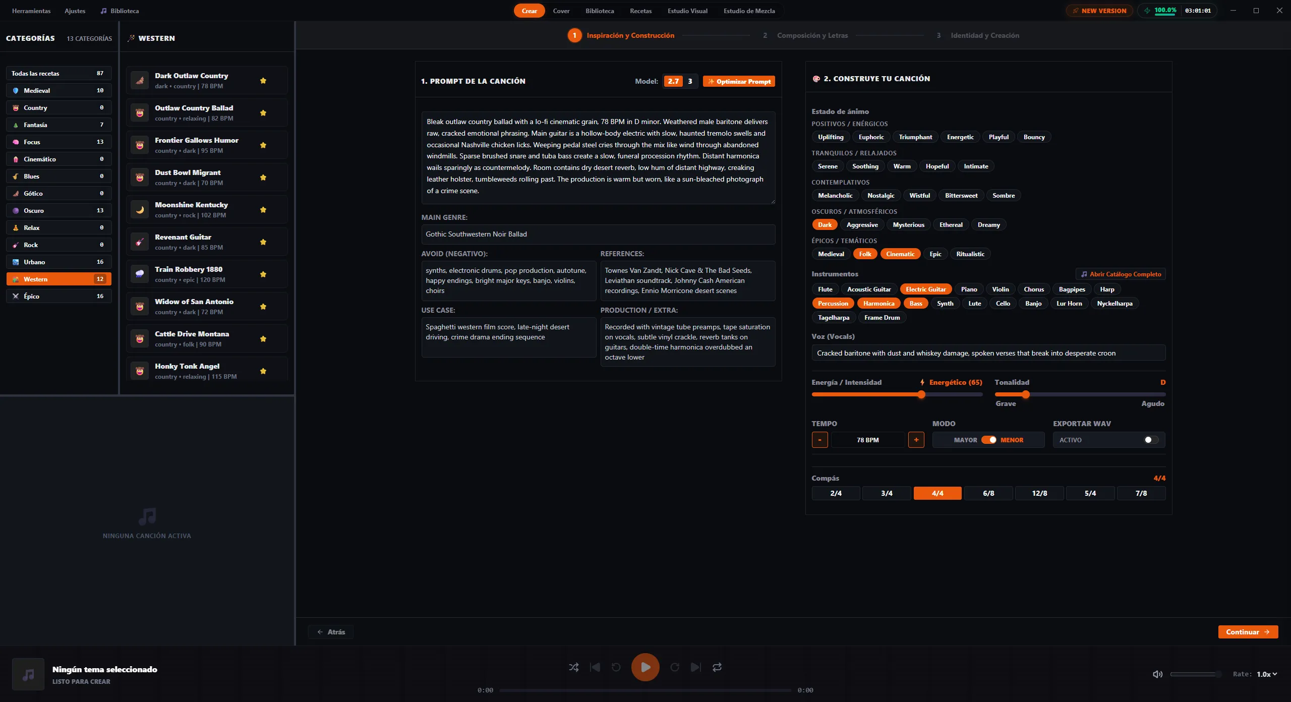Favorite star for Dark Outlaw Country

tap(263, 81)
